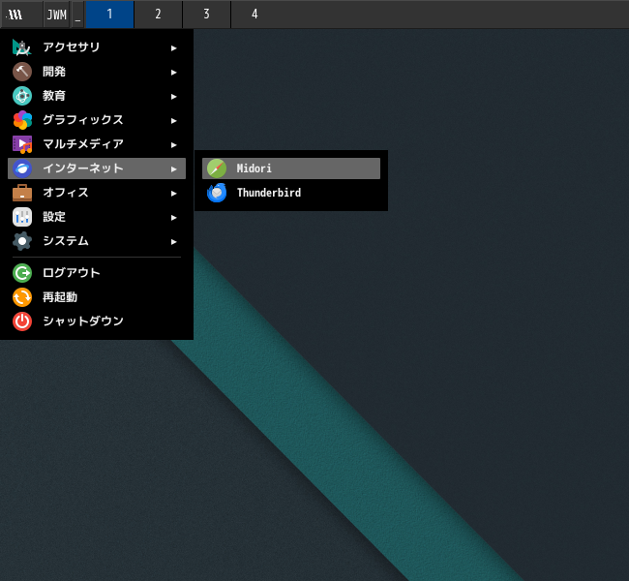
Task: Switch to virtual desktop 4
Action: click(x=255, y=15)
